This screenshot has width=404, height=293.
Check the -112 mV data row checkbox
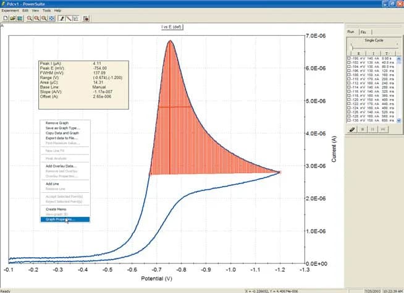349,83
